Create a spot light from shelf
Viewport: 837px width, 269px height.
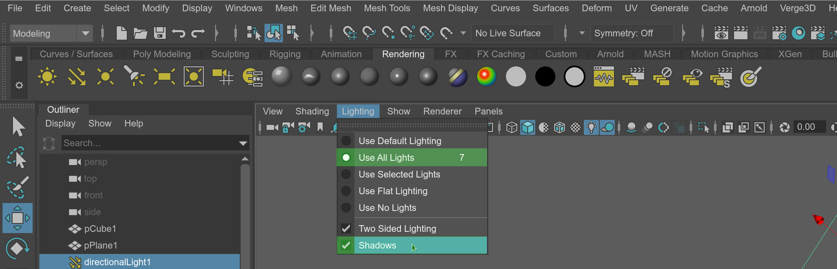pos(134,76)
